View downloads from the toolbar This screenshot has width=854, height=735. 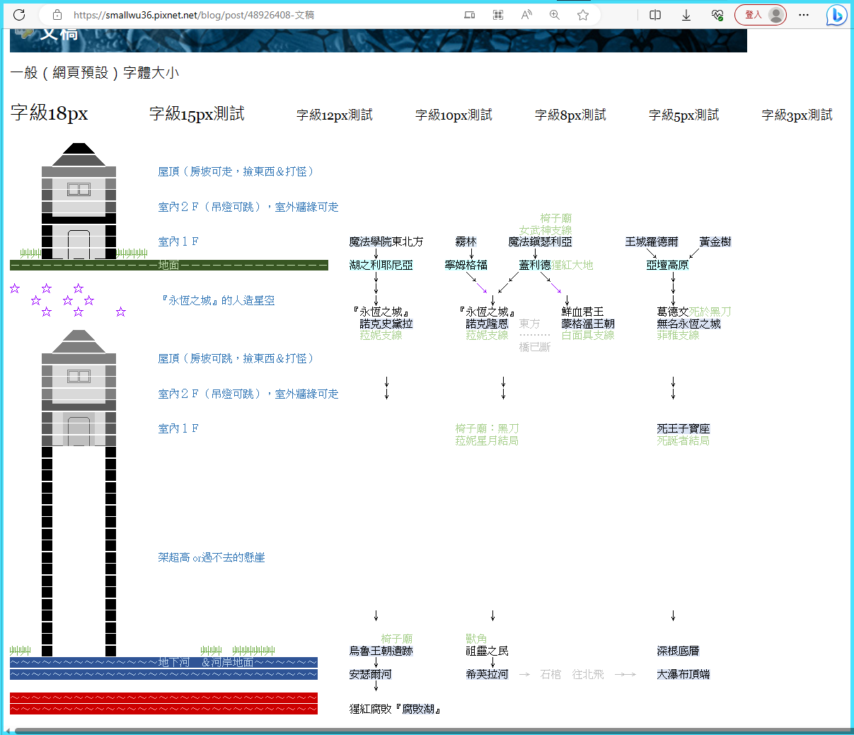click(x=686, y=14)
